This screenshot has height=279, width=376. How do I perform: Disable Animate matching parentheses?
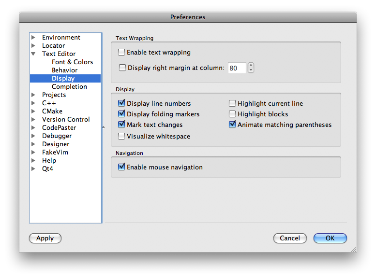(x=232, y=125)
